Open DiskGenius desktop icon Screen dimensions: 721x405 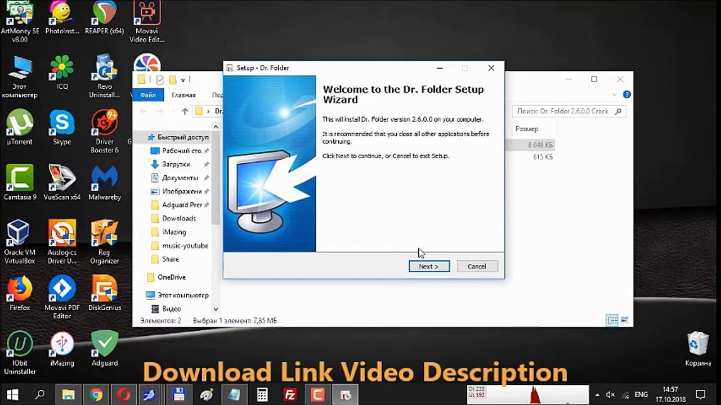coord(104,293)
